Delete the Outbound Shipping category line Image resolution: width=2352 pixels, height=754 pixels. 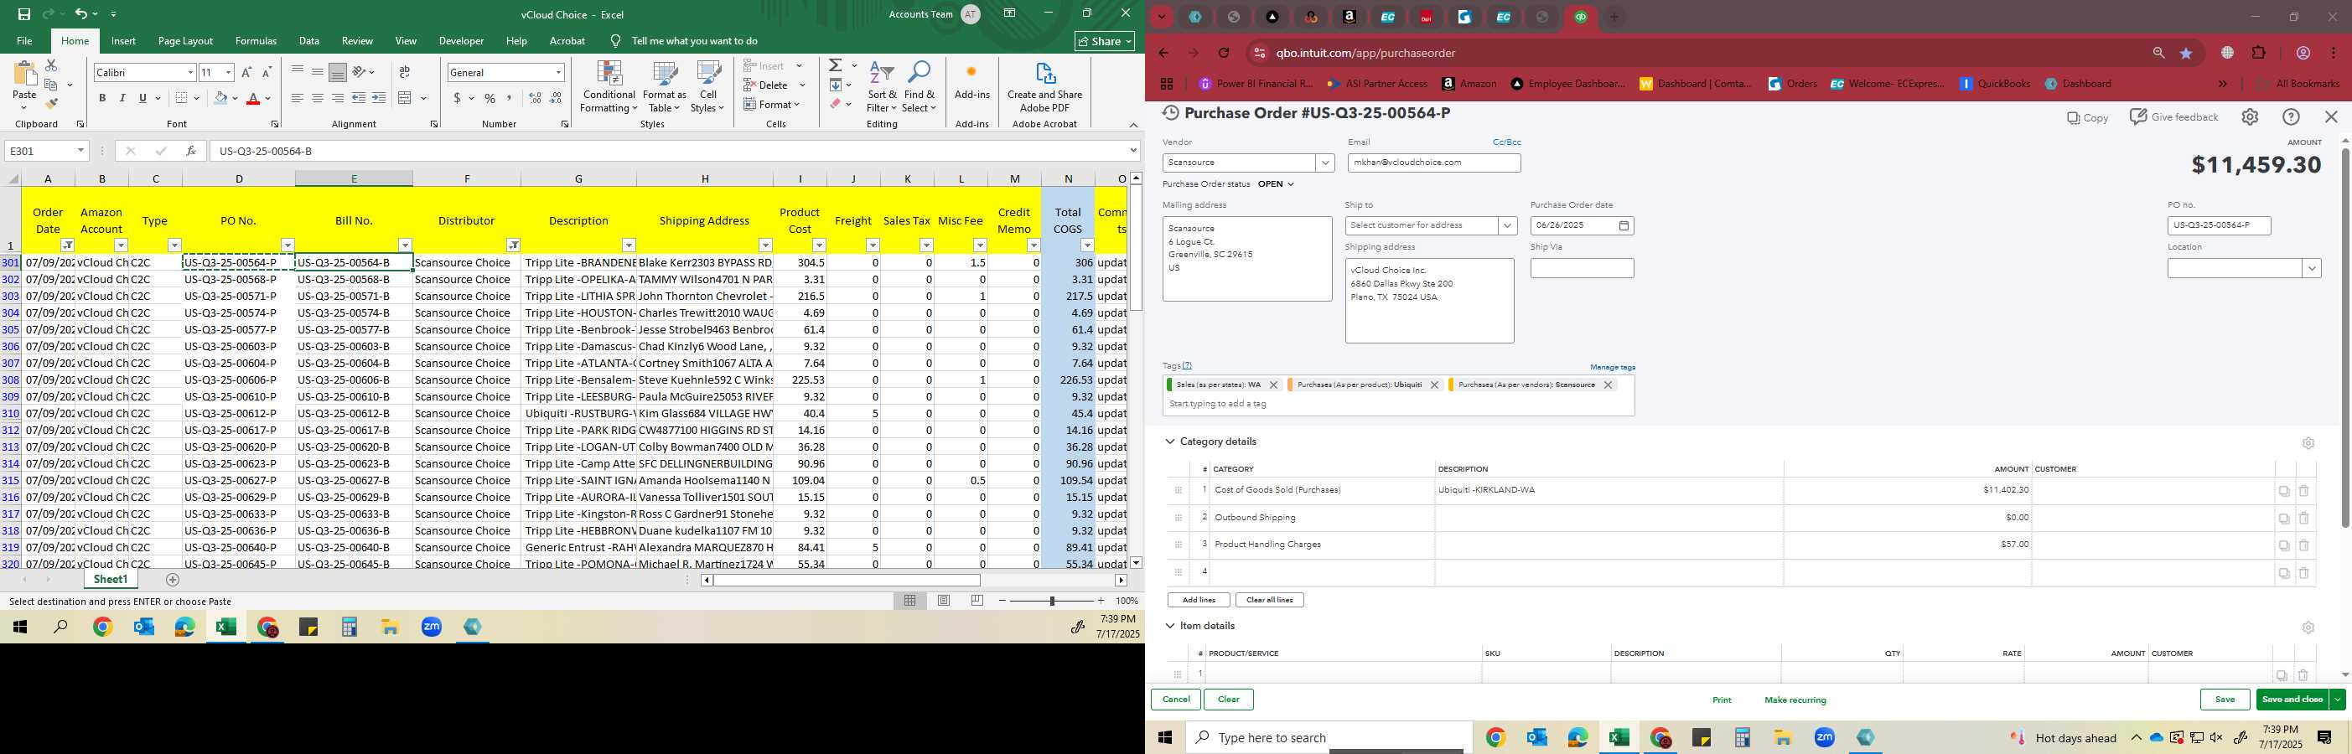coord(2303,518)
